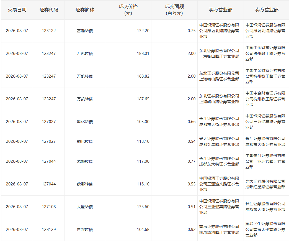Click the 买方营业部 column header
The height and width of the screenshot is (242, 289).
point(221,10)
